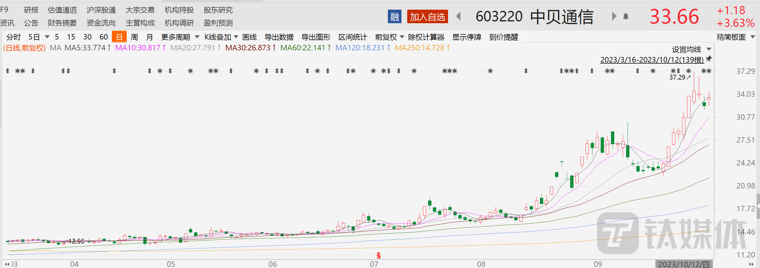Open the 资金流向 menu item
760x268 pixels.
[x=101, y=23]
